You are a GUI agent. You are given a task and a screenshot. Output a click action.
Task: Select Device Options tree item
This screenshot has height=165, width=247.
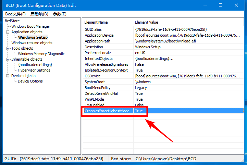click(x=30, y=81)
